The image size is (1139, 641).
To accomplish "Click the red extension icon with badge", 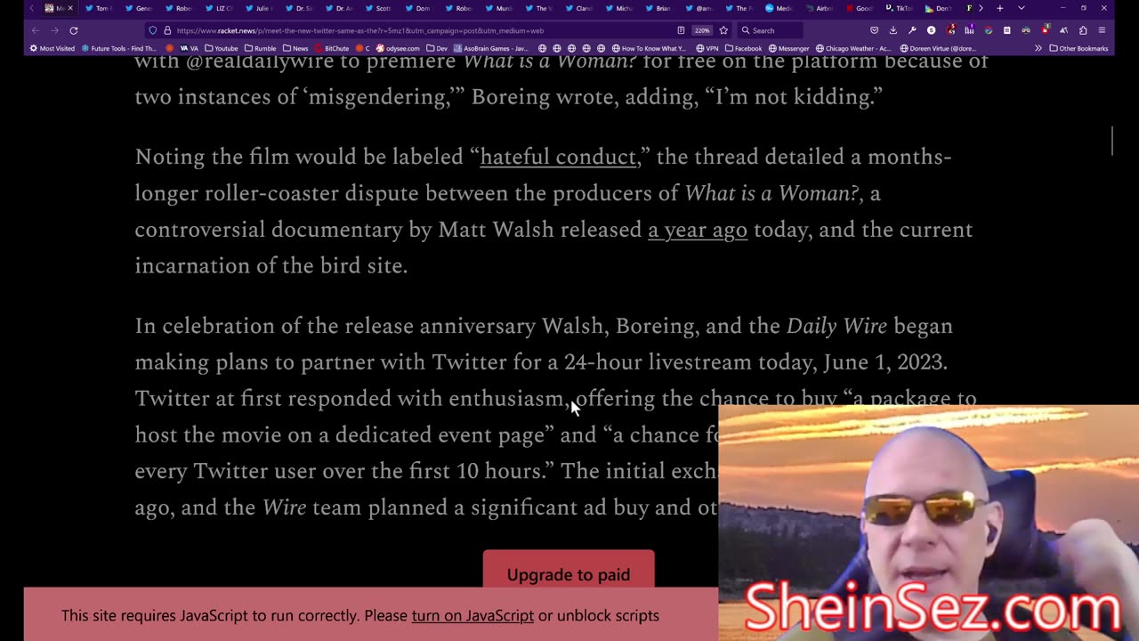I will click(1046, 29).
